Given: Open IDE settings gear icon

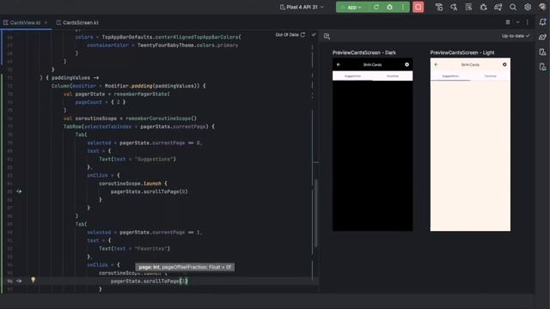Looking at the screenshot, I should (528, 7).
